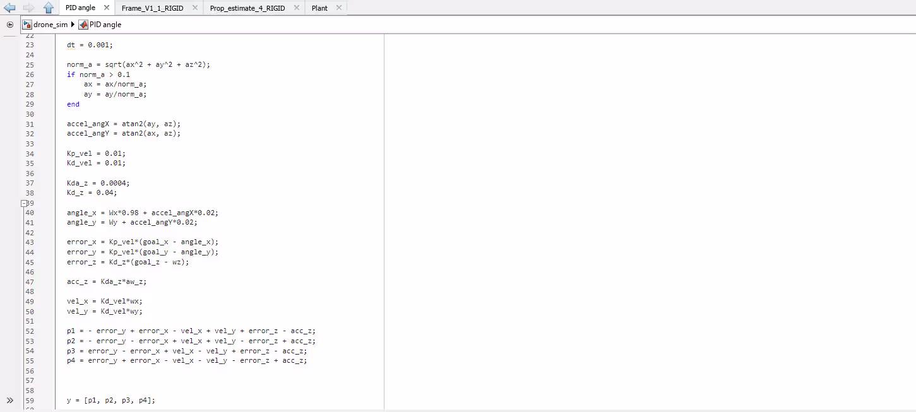The height and width of the screenshot is (412, 916).
Task: Click the line 'ax = ax/norm_a;'
Action: (115, 85)
